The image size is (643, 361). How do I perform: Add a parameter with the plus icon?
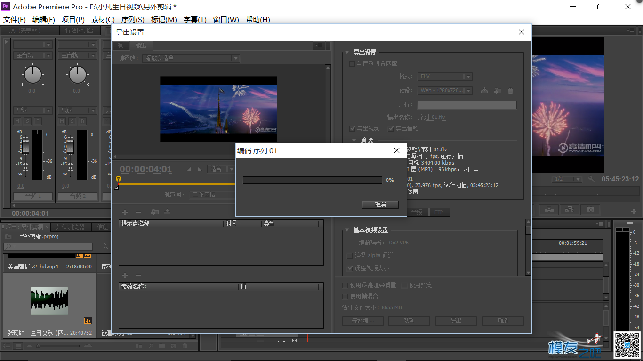125,275
